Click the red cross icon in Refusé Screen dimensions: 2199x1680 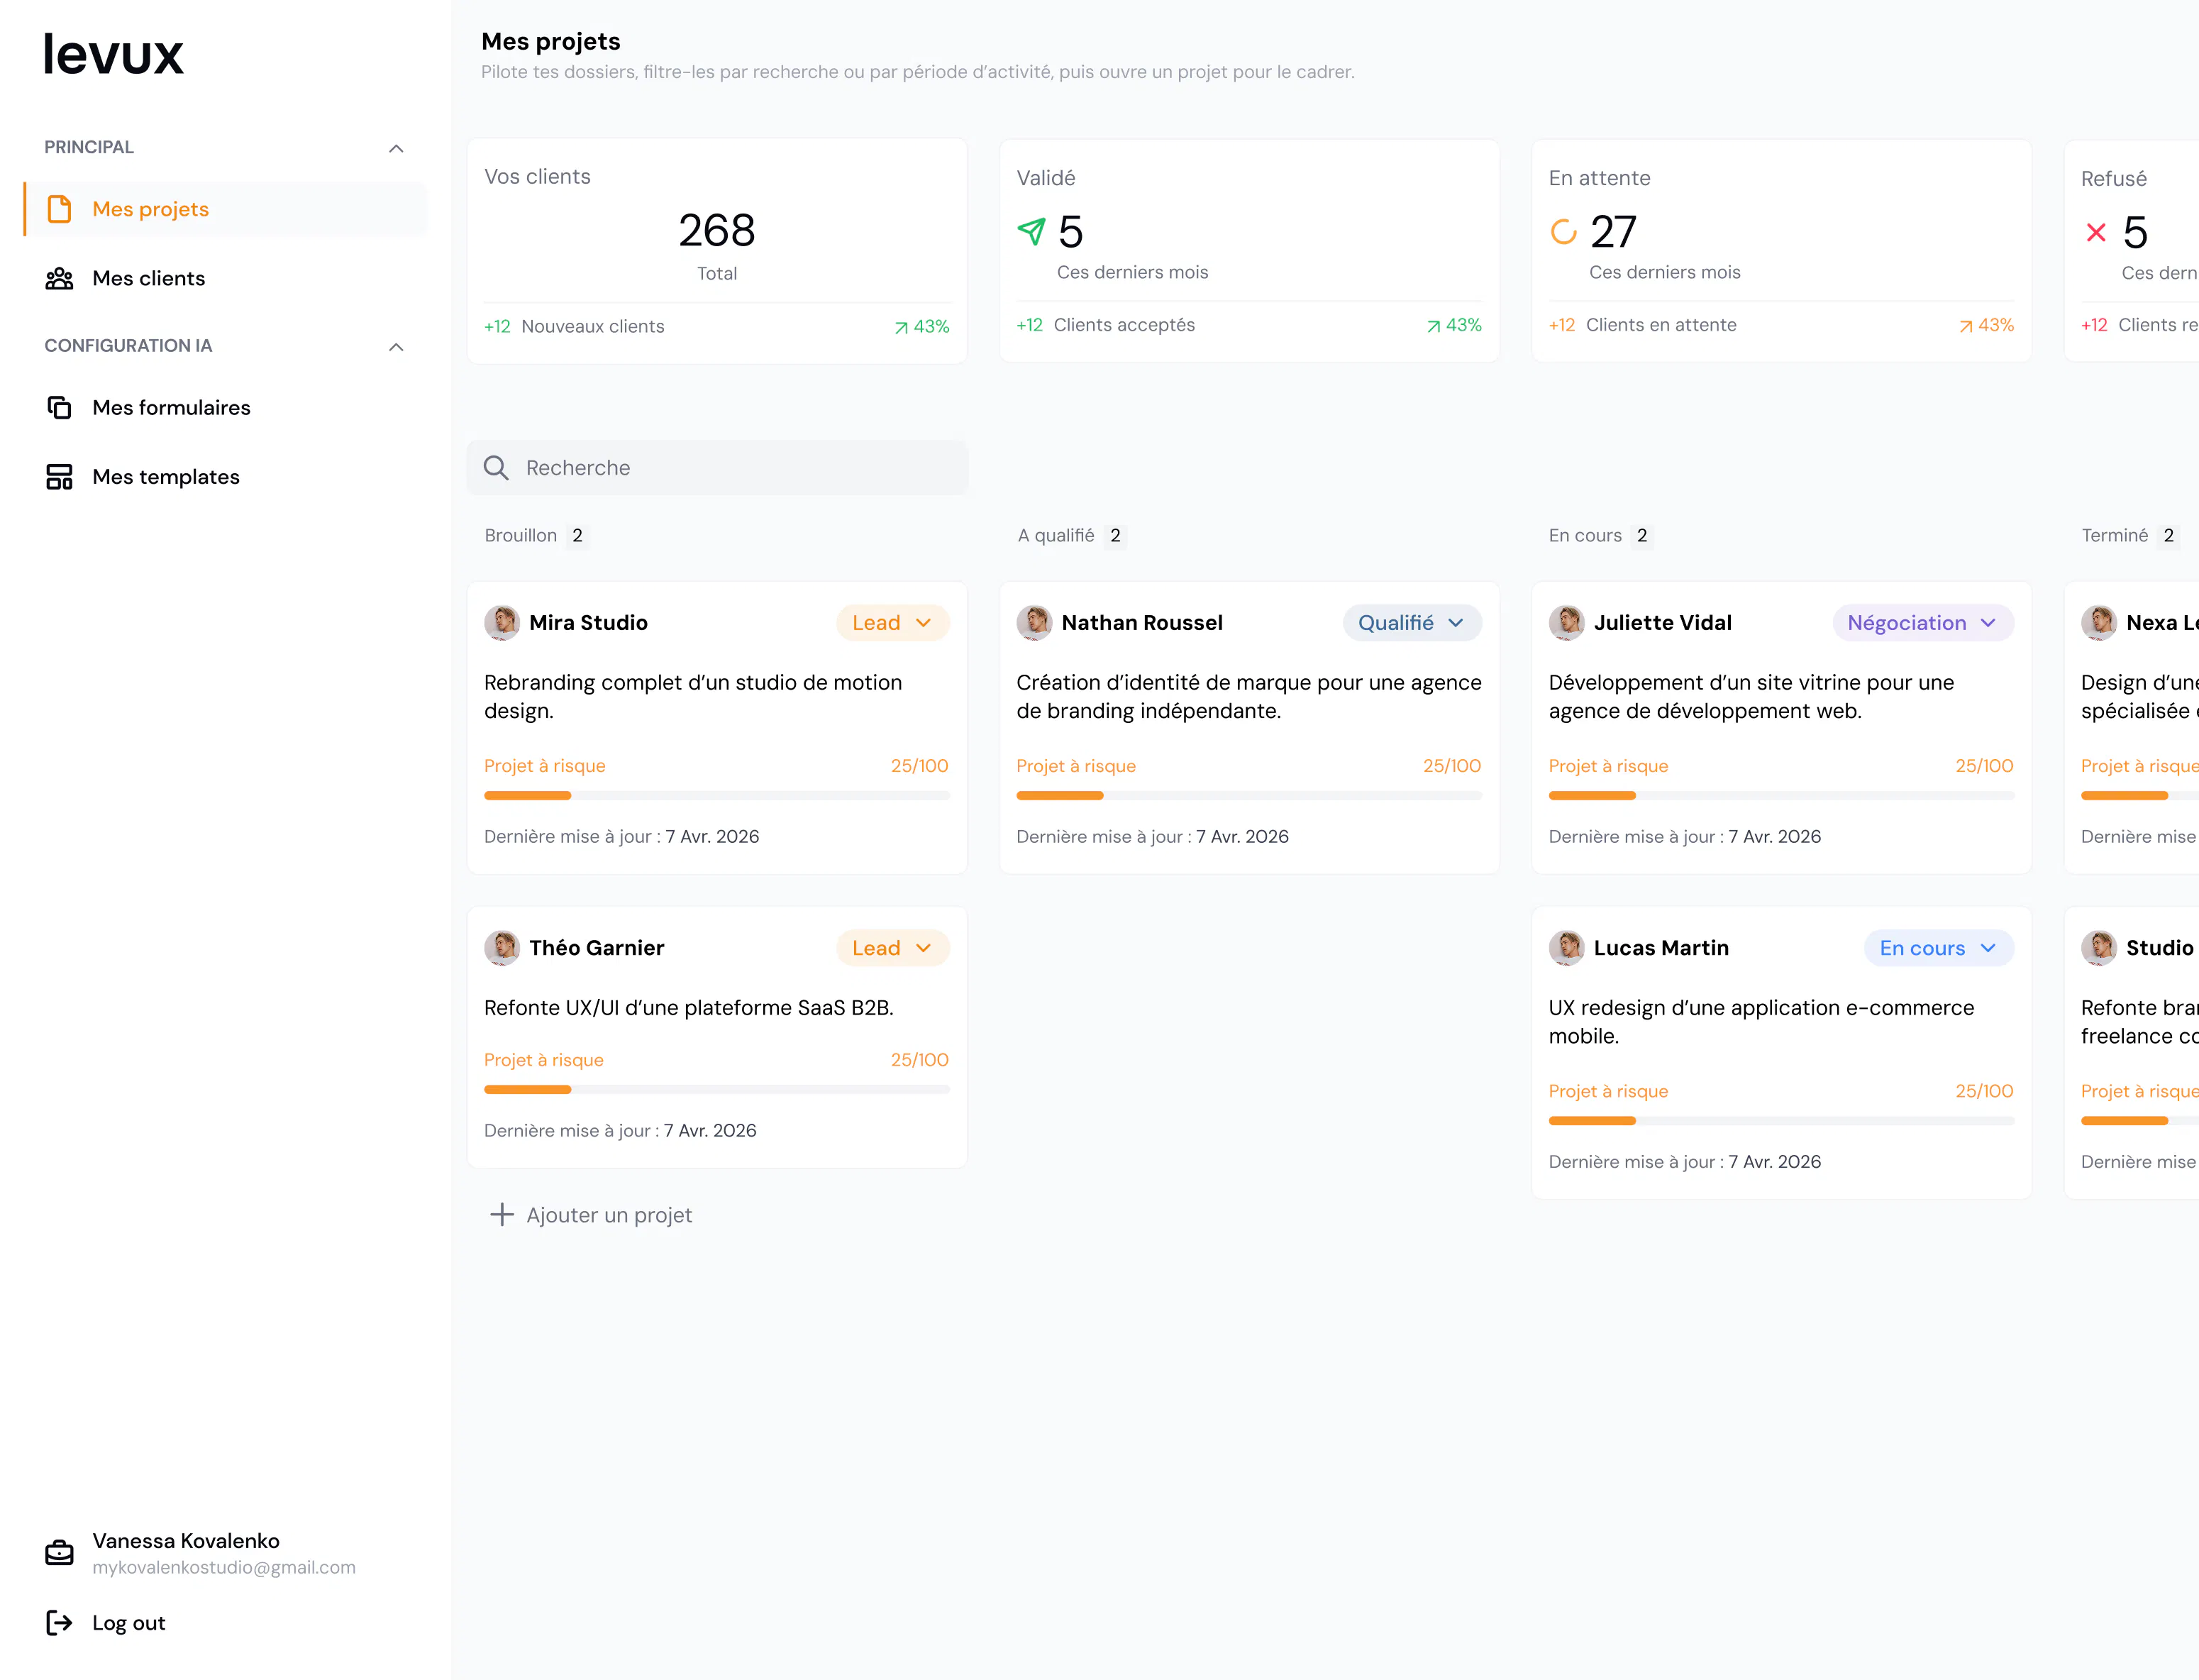tap(2096, 233)
